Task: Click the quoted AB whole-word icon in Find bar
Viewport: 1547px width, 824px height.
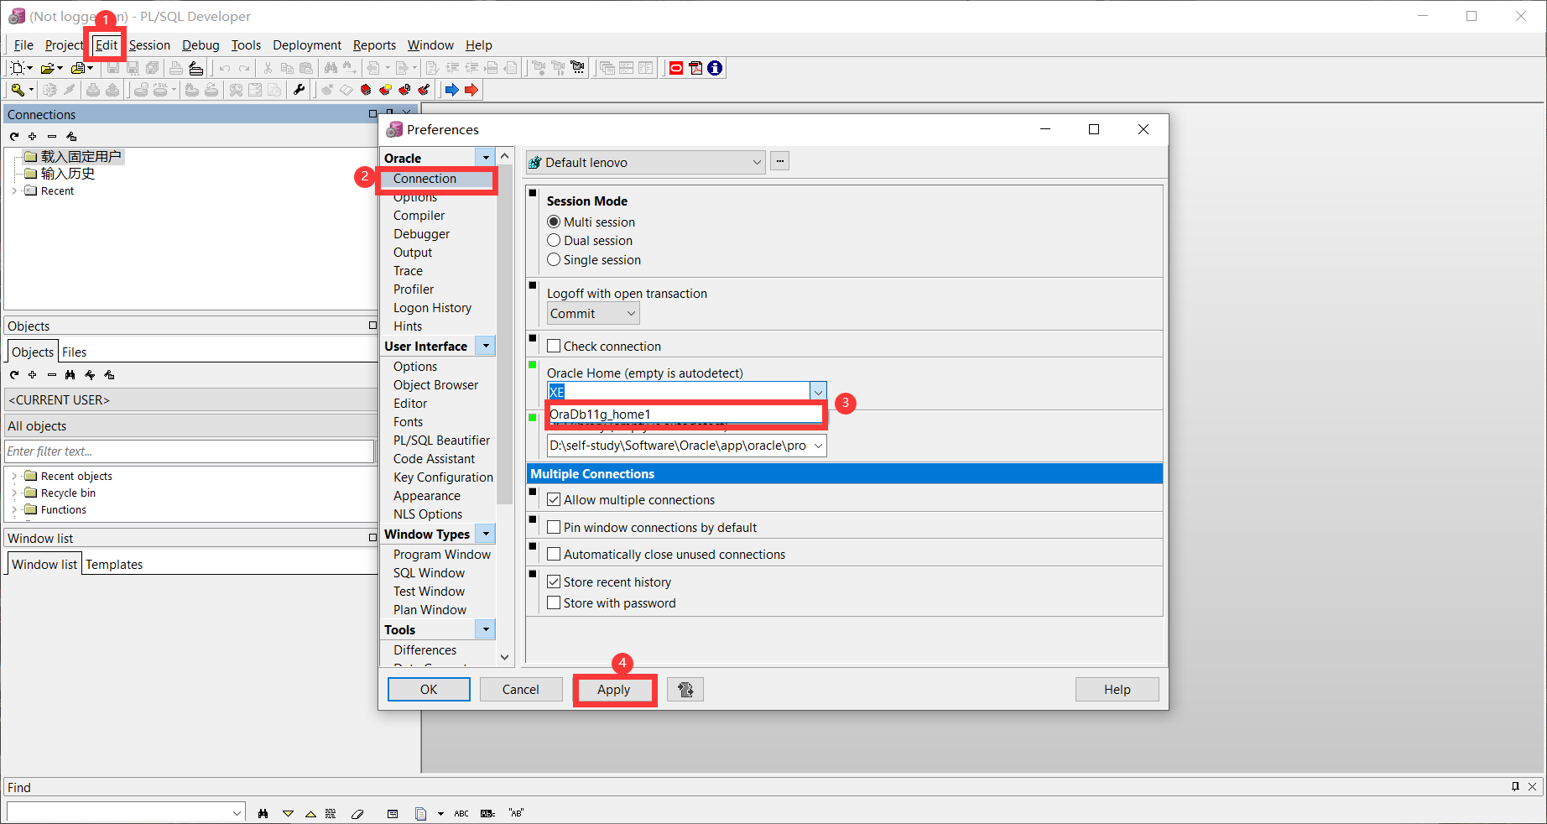Action: point(517,813)
